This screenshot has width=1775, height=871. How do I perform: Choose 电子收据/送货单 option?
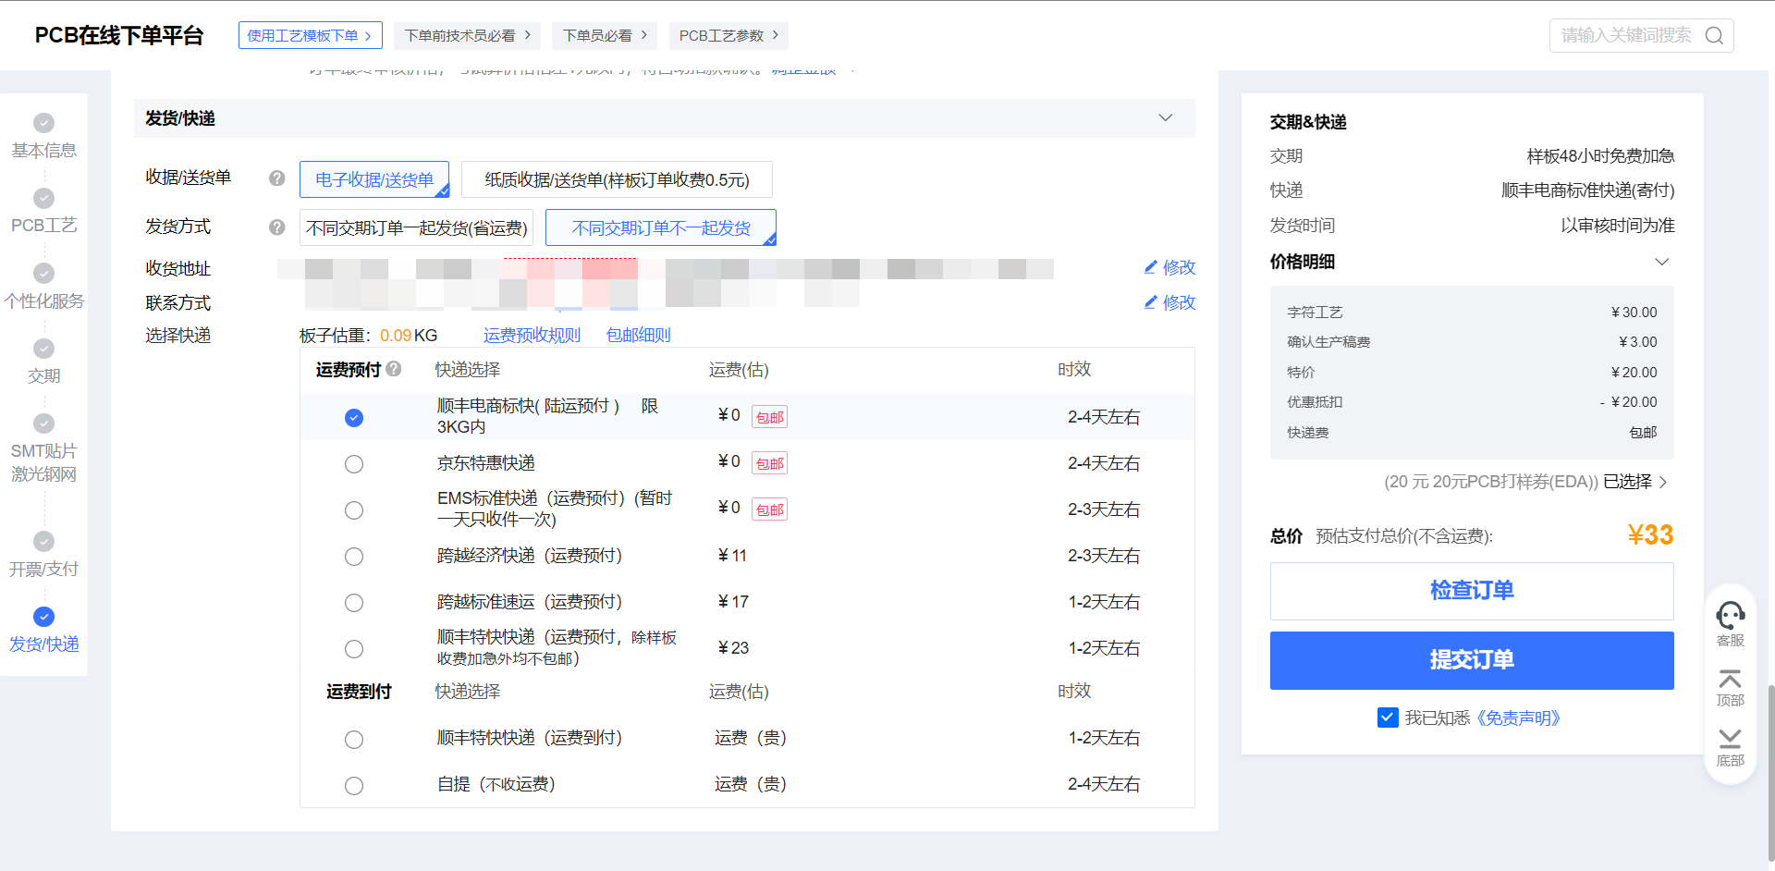click(x=374, y=179)
